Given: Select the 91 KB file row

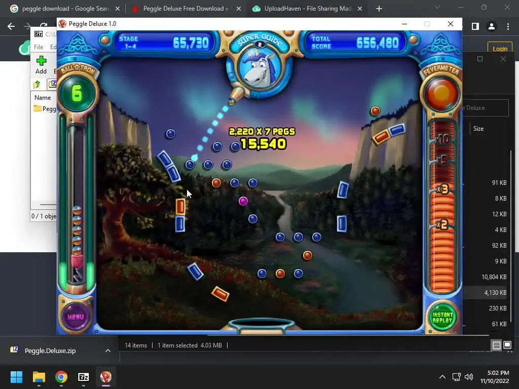Looking at the screenshot, I should tap(485, 182).
